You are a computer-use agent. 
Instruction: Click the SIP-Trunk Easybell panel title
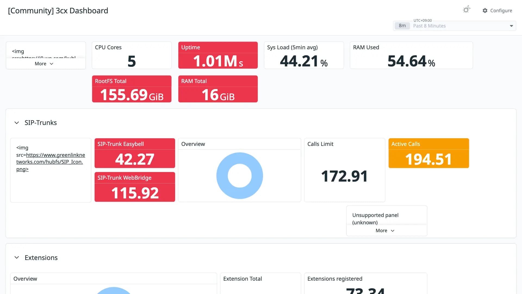121,144
